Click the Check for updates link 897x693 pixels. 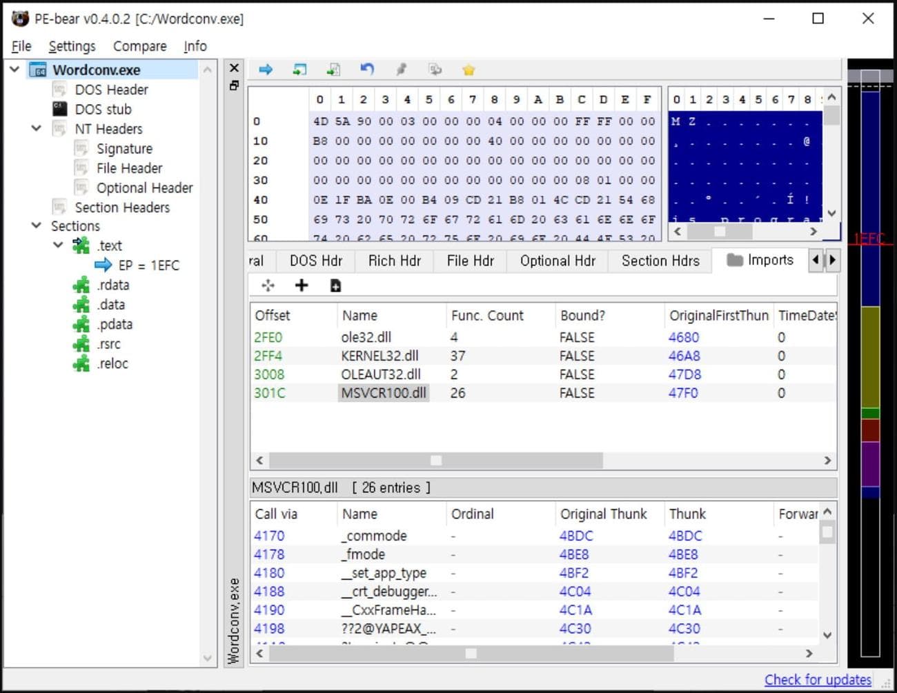[x=818, y=679]
